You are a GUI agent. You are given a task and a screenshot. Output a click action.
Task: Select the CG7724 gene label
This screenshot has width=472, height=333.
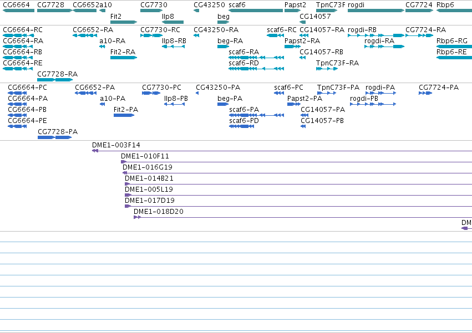(x=419, y=5)
